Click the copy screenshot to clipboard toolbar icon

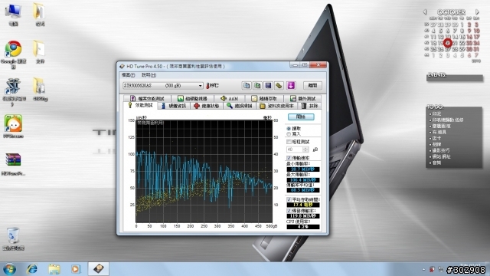click(x=257, y=85)
